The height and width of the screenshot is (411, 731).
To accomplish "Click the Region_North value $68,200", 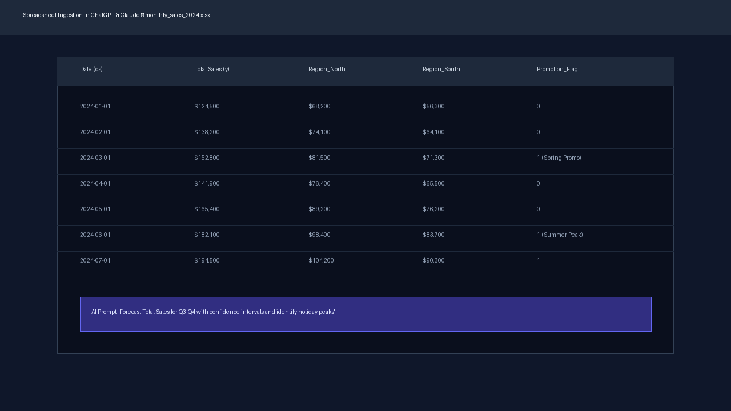I will 319,106.
